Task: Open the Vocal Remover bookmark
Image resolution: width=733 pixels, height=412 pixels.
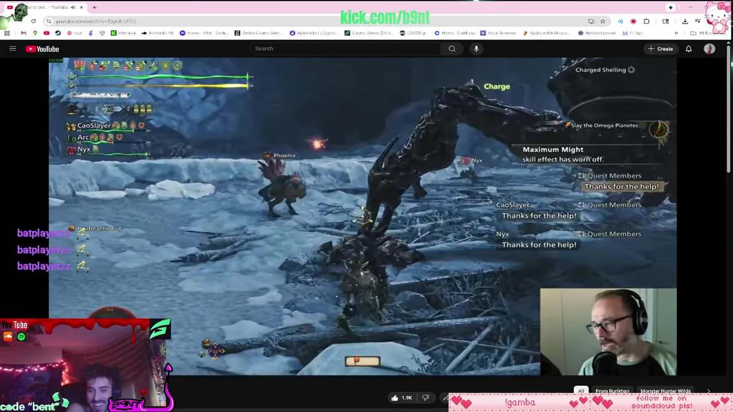Action: [x=498, y=33]
